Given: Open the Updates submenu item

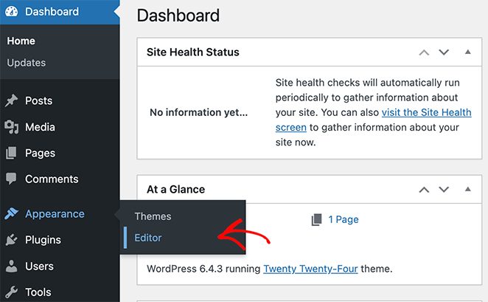Looking at the screenshot, I should point(26,63).
